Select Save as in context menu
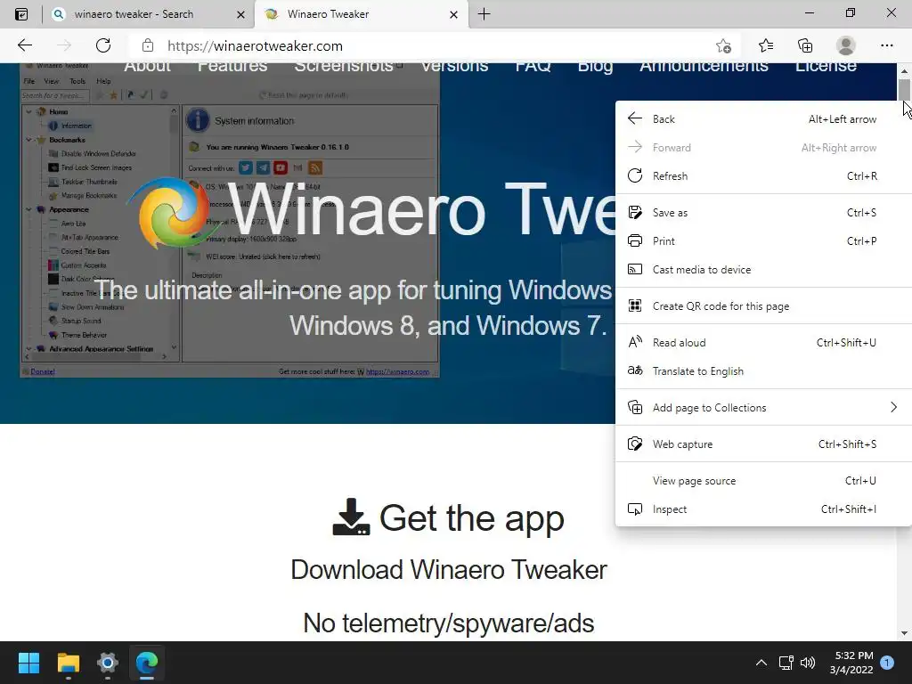 coord(763,212)
